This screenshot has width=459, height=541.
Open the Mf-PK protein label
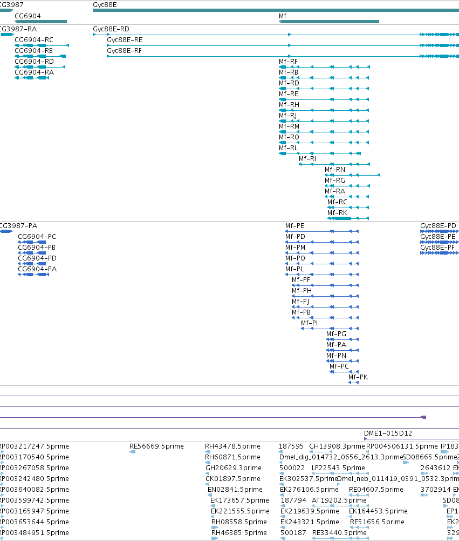(358, 377)
